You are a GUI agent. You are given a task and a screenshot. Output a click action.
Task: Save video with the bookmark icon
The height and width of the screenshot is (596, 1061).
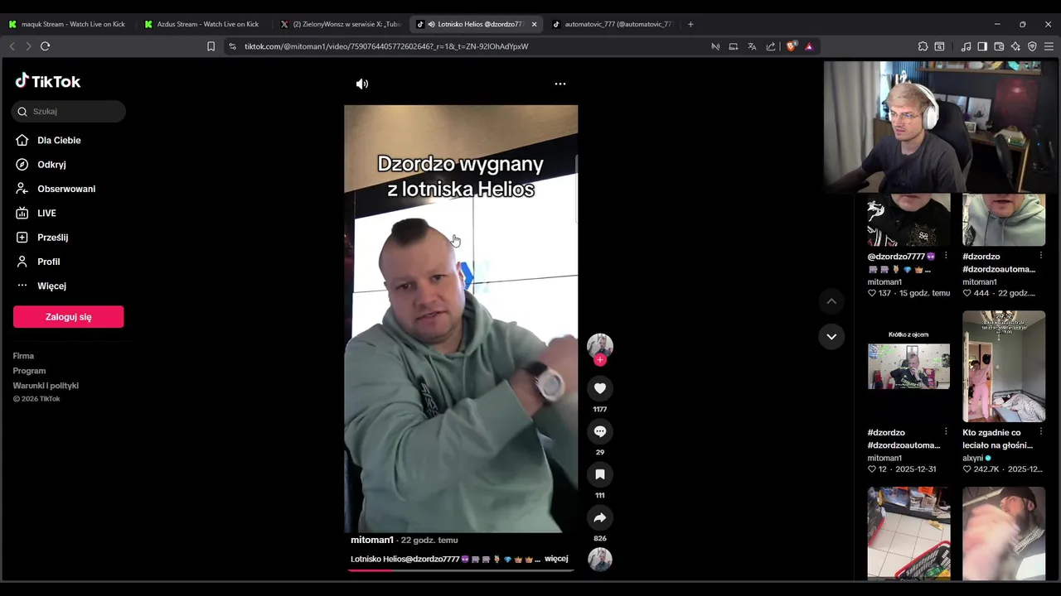tap(600, 474)
